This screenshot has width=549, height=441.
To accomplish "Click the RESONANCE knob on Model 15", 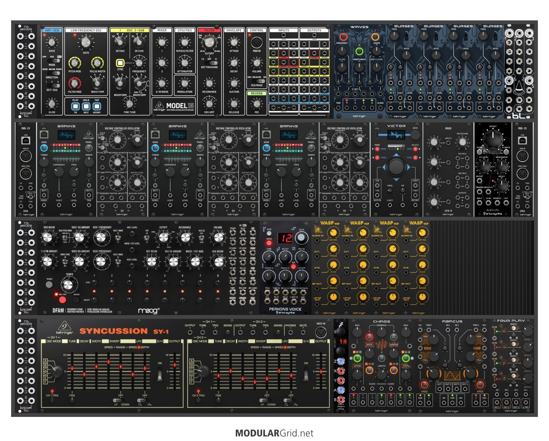I will [209, 83].
